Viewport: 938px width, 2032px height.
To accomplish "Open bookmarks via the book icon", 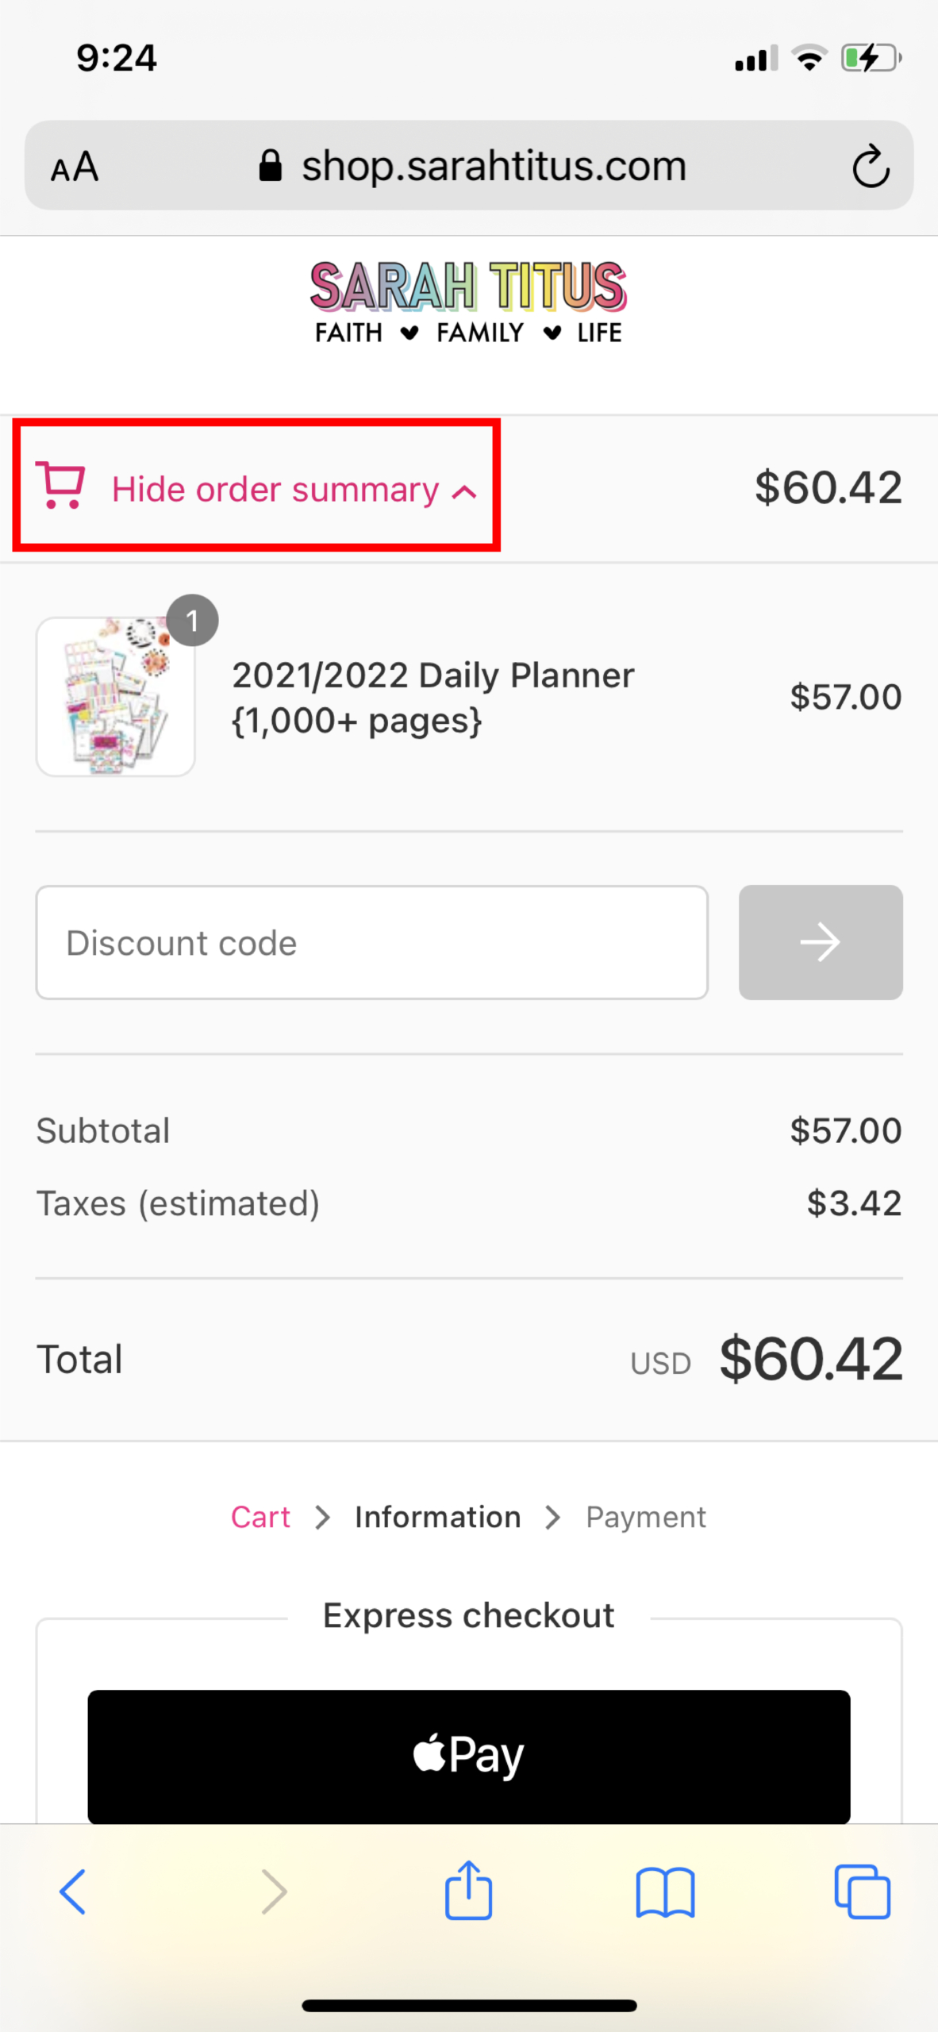I will [667, 1892].
